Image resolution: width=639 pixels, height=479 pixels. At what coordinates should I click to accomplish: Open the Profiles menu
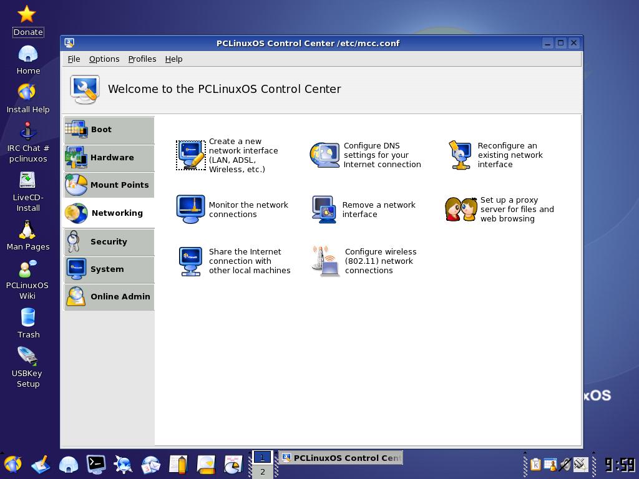pos(142,59)
